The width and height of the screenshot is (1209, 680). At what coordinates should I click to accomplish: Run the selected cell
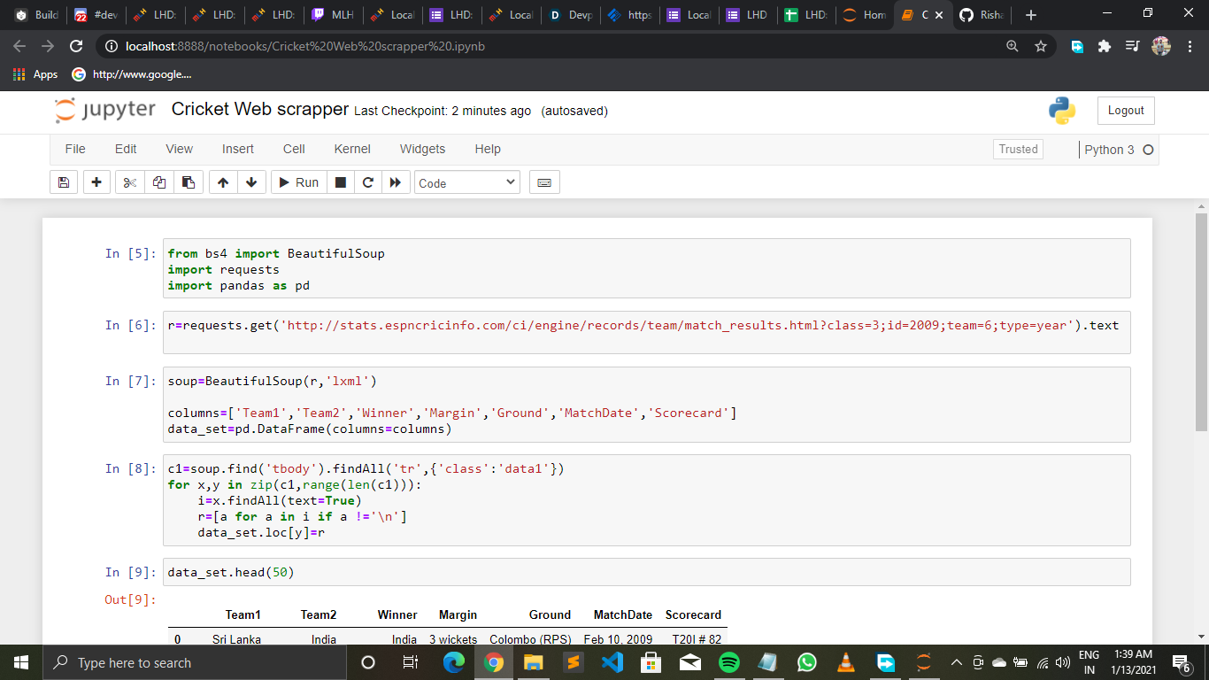coord(298,182)
